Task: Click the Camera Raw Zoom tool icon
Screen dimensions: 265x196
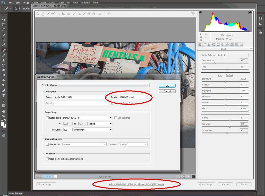Action: (38, 14)
